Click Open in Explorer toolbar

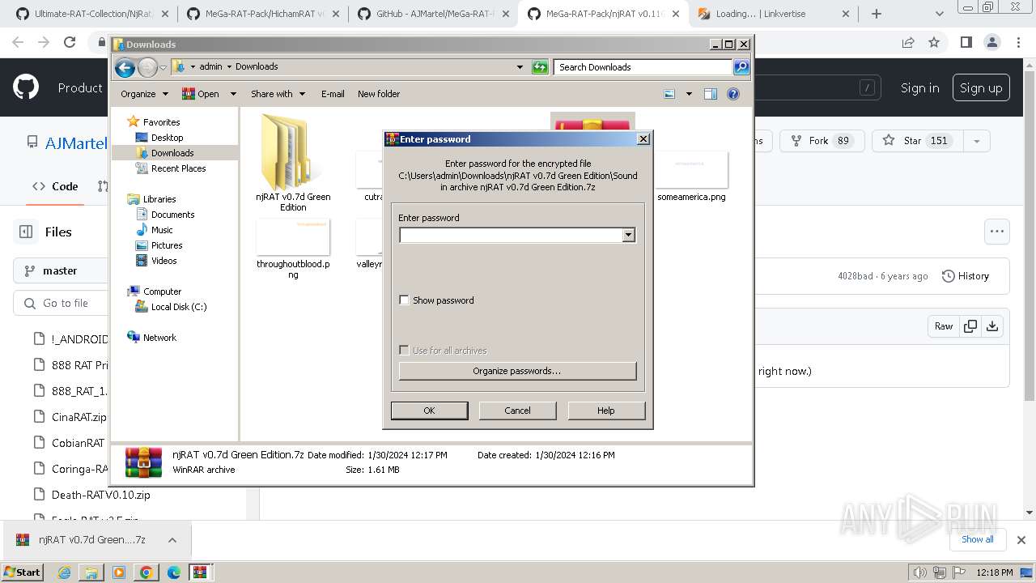click(x=202, y=94)
